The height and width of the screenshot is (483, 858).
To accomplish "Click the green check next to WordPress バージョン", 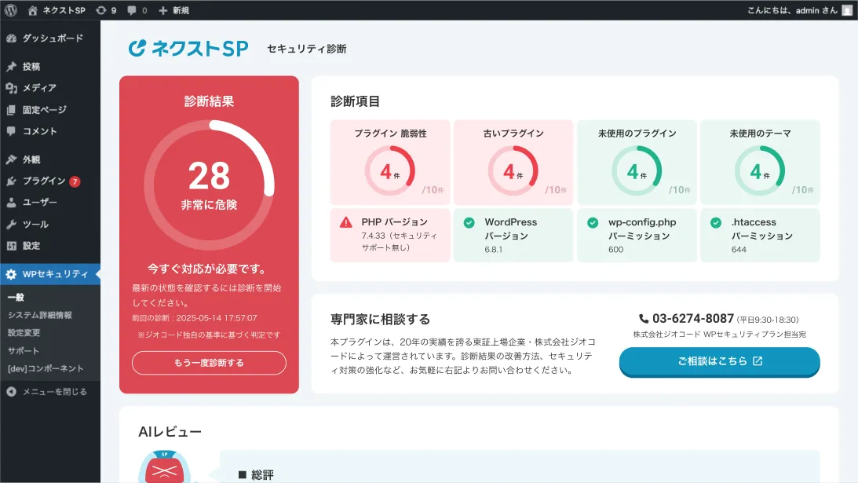I will pyautogui.click(x=469, y=222).
